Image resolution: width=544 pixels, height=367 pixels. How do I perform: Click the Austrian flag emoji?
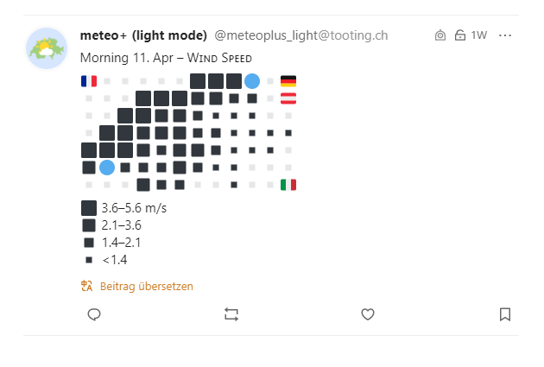point(288,98)
